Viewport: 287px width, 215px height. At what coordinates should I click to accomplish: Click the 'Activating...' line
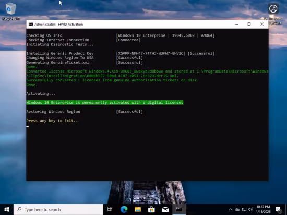[41, 94]
